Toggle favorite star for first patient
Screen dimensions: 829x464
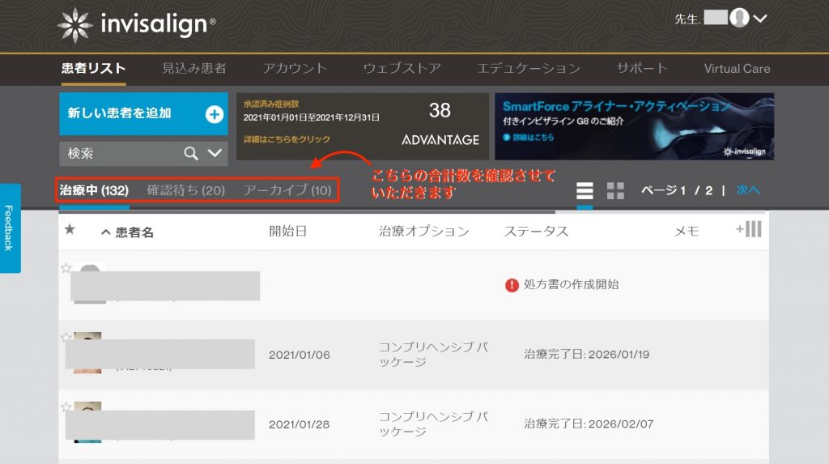click(66, 268)
